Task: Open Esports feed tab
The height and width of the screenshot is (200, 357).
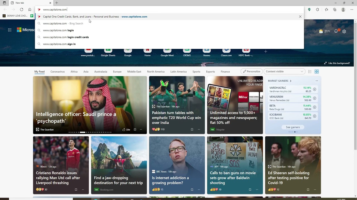Action: (x=210, y=72)
